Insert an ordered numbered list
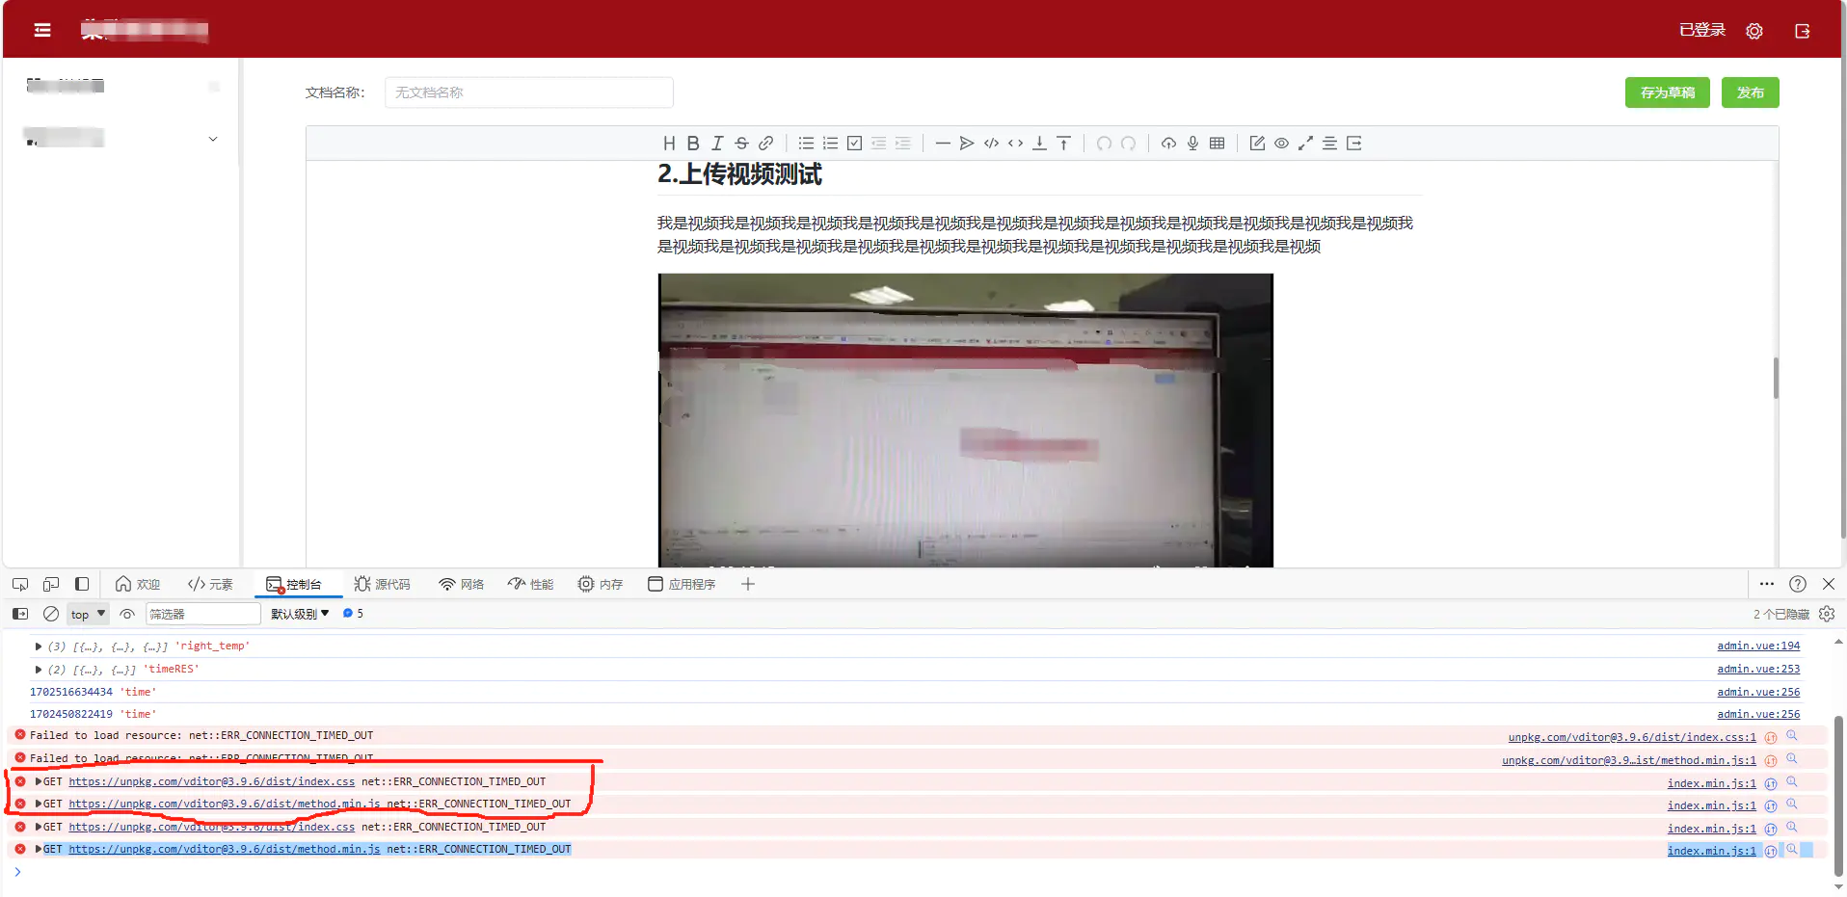1847x897 pixels. (x=830, y=144)
